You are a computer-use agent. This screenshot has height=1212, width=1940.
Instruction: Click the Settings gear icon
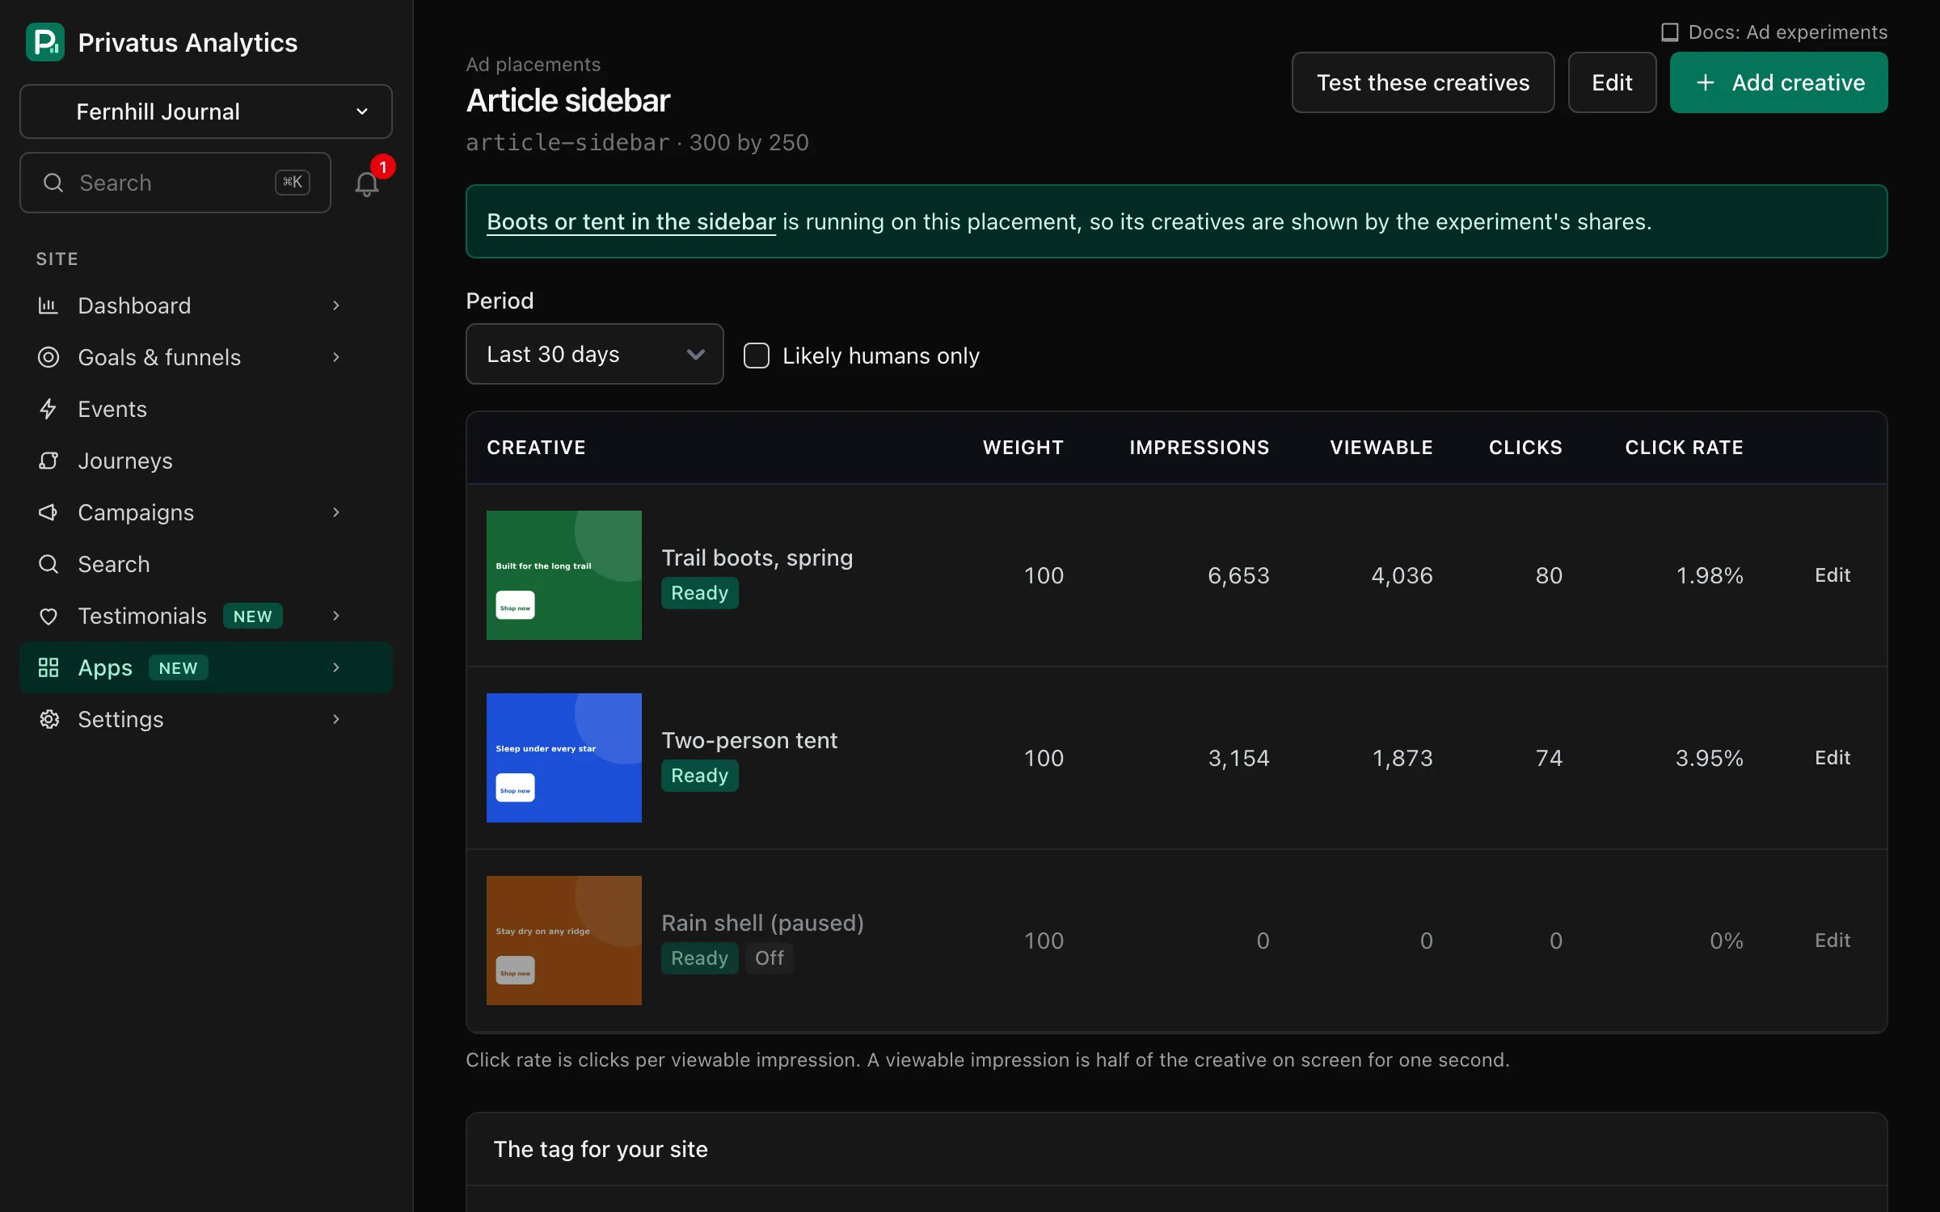(x=48, y=719)
